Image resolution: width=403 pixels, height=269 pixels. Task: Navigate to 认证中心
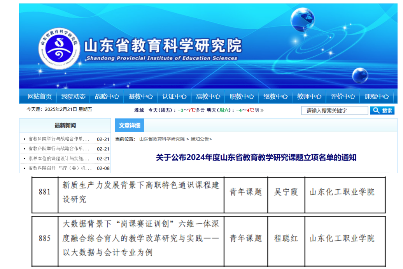(x=174, y=96)
